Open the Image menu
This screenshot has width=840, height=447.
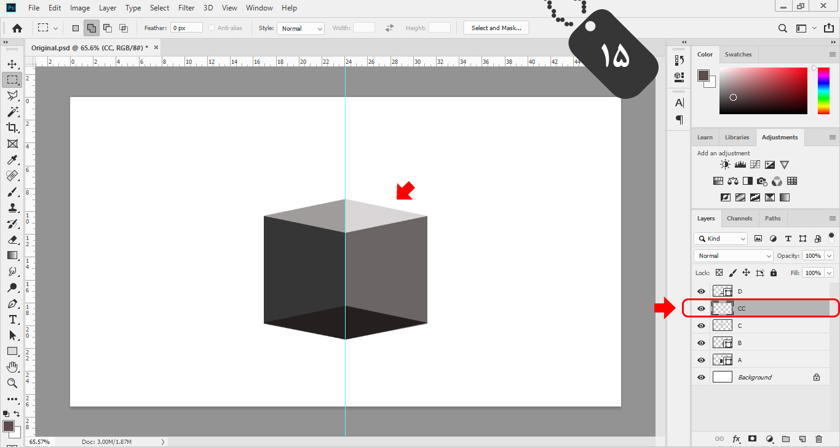(x=80, y=8)
